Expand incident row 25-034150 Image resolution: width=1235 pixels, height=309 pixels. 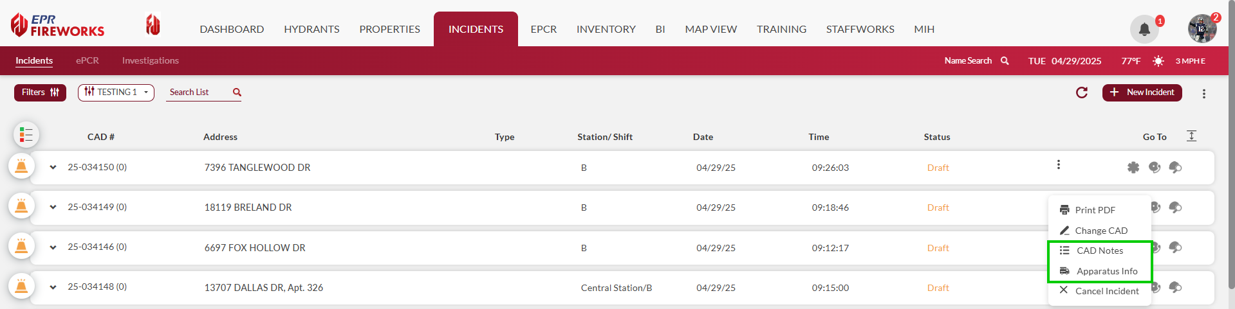(x=53, y=168)
